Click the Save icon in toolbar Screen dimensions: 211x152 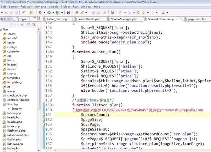click(6, 13)
